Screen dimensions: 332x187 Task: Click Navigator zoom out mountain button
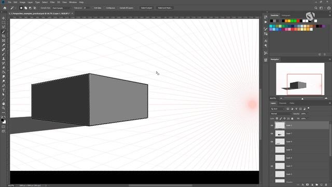click(281, 98)
